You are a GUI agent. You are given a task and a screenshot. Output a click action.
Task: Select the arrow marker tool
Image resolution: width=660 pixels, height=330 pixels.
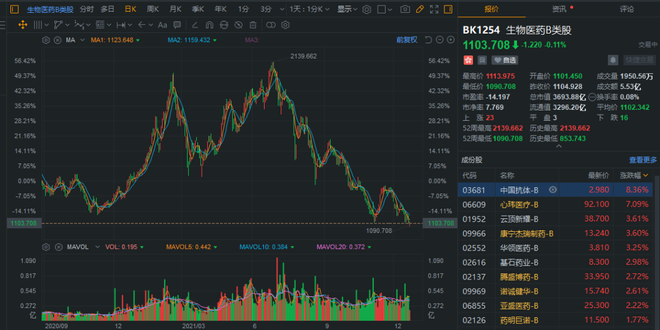(142, 25)
